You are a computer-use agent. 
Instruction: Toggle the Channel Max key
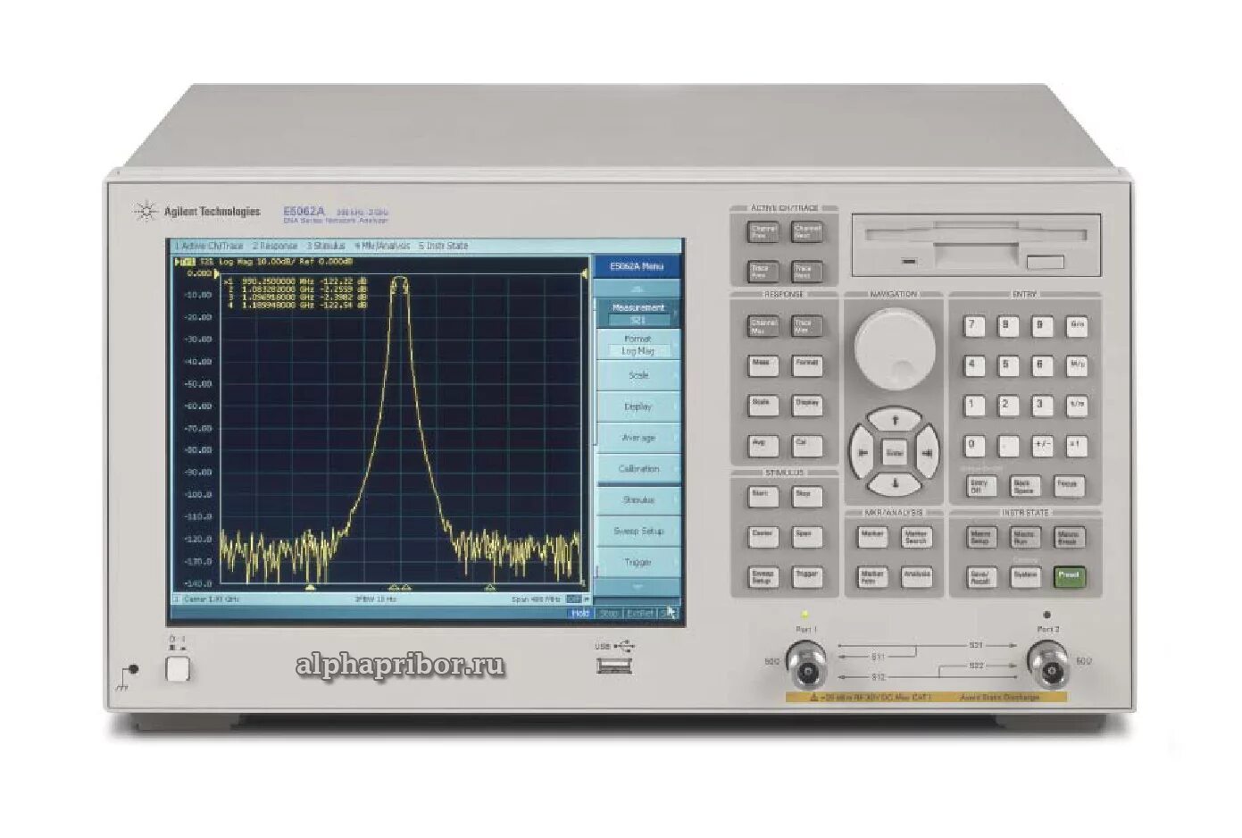click(763, 326)
